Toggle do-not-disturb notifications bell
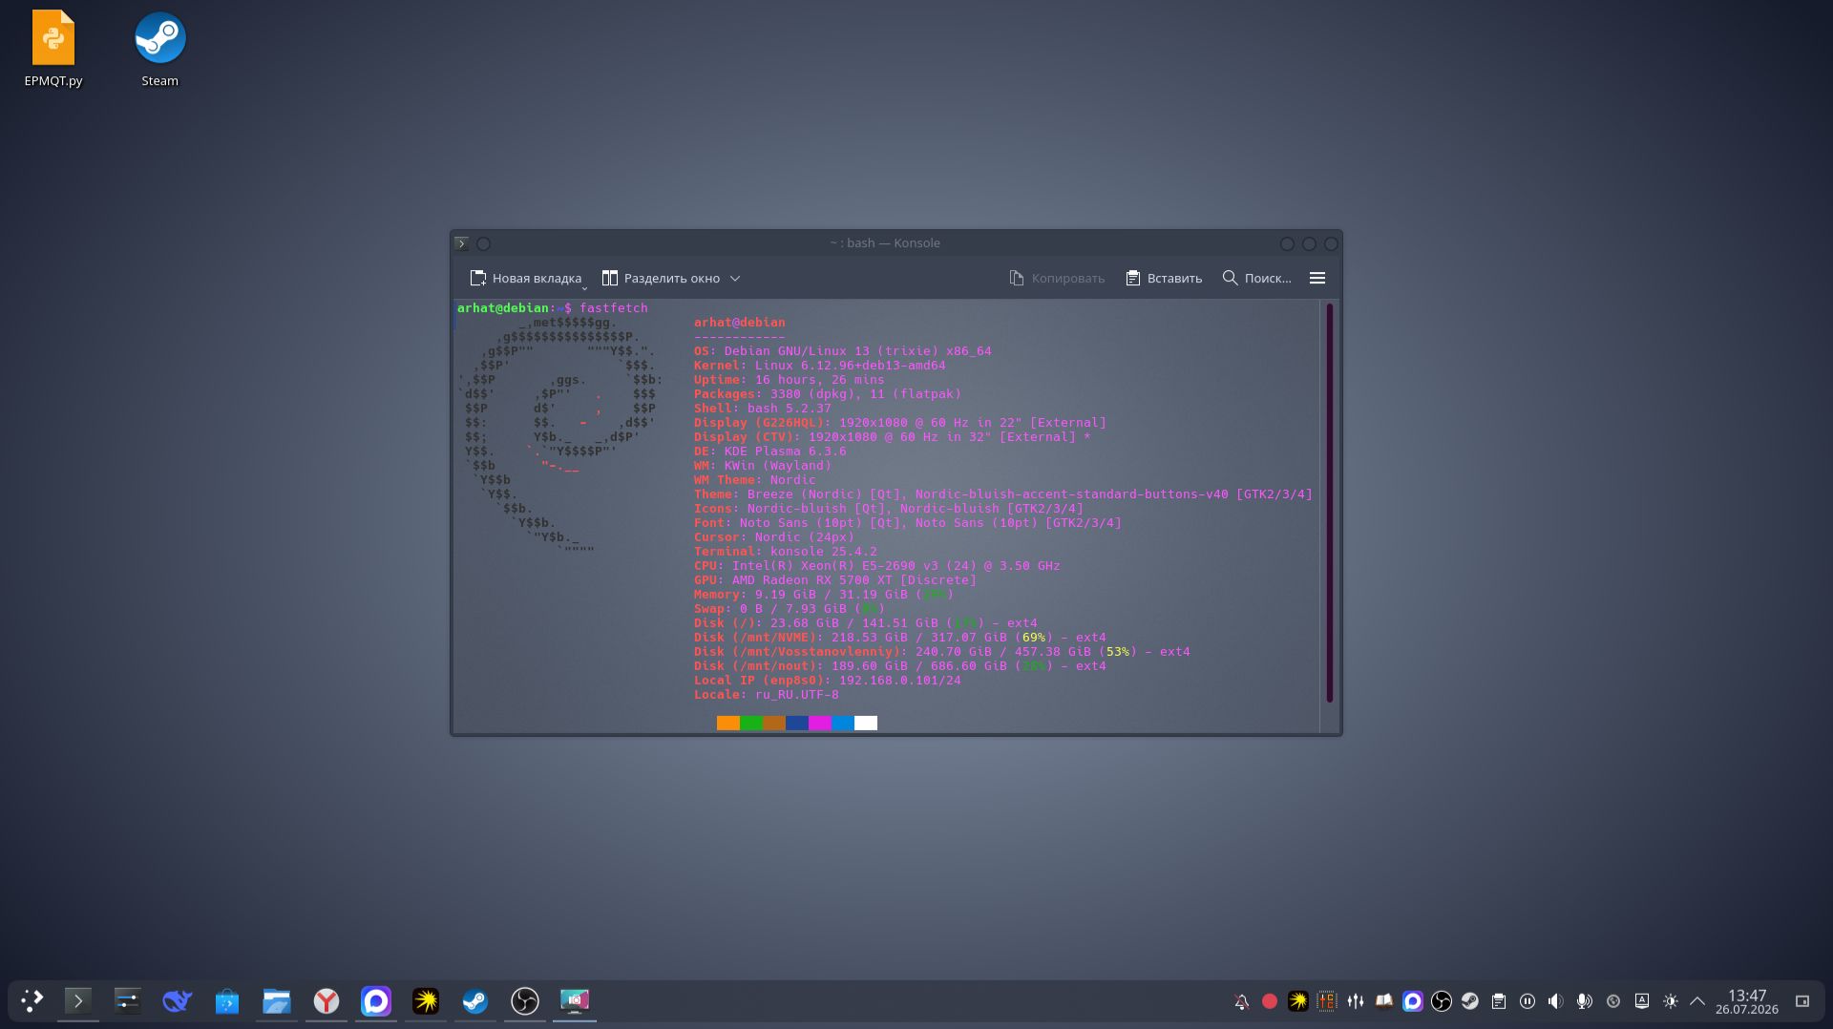1833x1029 pixels. pyautogui.click(x=1241, y=1001)
